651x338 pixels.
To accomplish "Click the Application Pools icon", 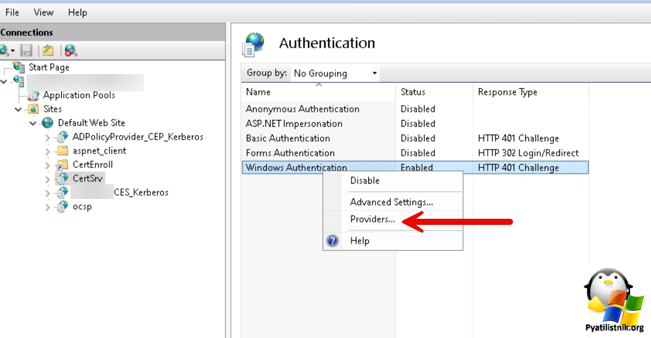I will click(x=33, y=95).
